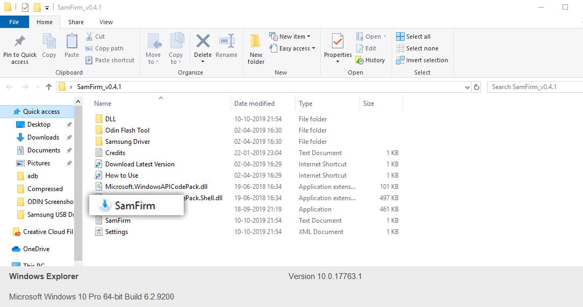Select the How to Use shortcut
Image resolution: width=583 pixels, height=307 pixels.
pyautogui.click(x=117, y=175)
